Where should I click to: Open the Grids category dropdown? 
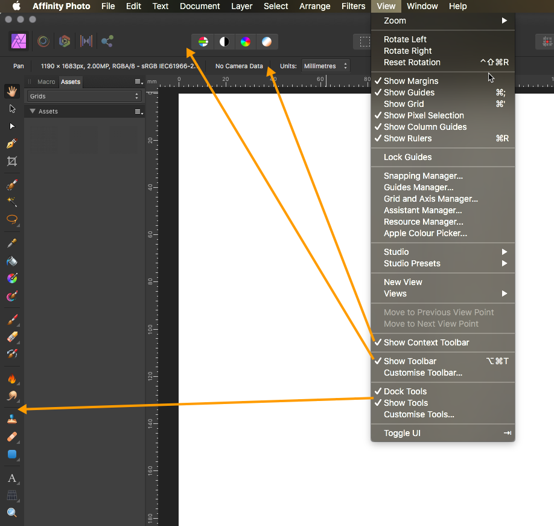(84, 96)
